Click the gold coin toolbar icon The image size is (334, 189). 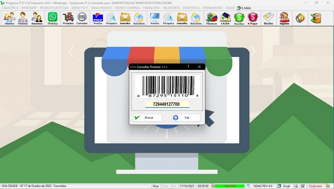(x=300, y=18)
